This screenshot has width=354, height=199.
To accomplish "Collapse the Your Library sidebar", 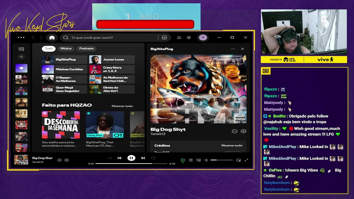I will (21, 49).
